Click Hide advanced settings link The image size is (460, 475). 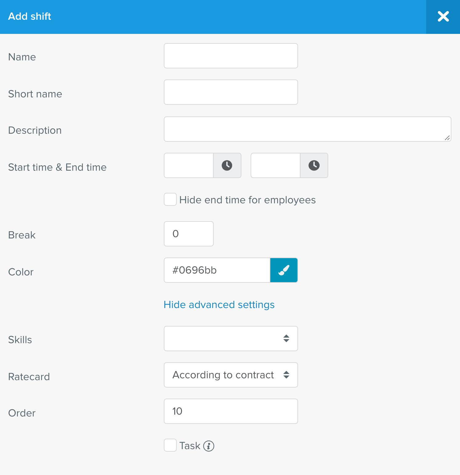point(219,305)
